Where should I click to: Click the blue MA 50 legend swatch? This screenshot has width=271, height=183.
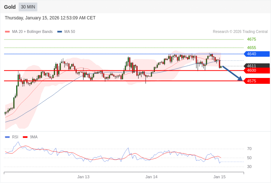(59, 32)
